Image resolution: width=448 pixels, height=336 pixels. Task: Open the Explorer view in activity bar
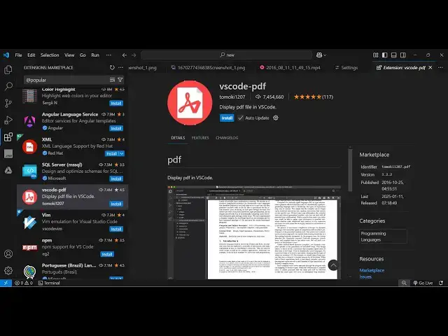pos(8,70)
